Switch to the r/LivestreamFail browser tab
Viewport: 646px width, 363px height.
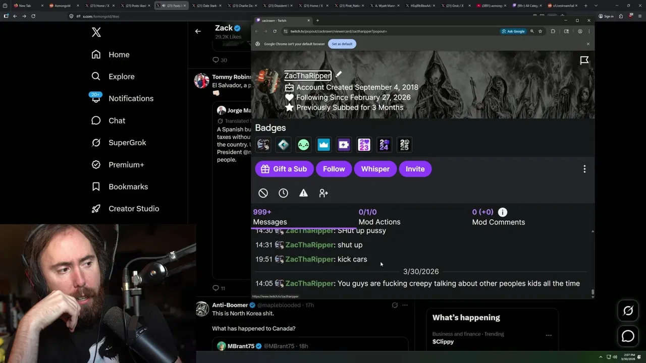563,6
